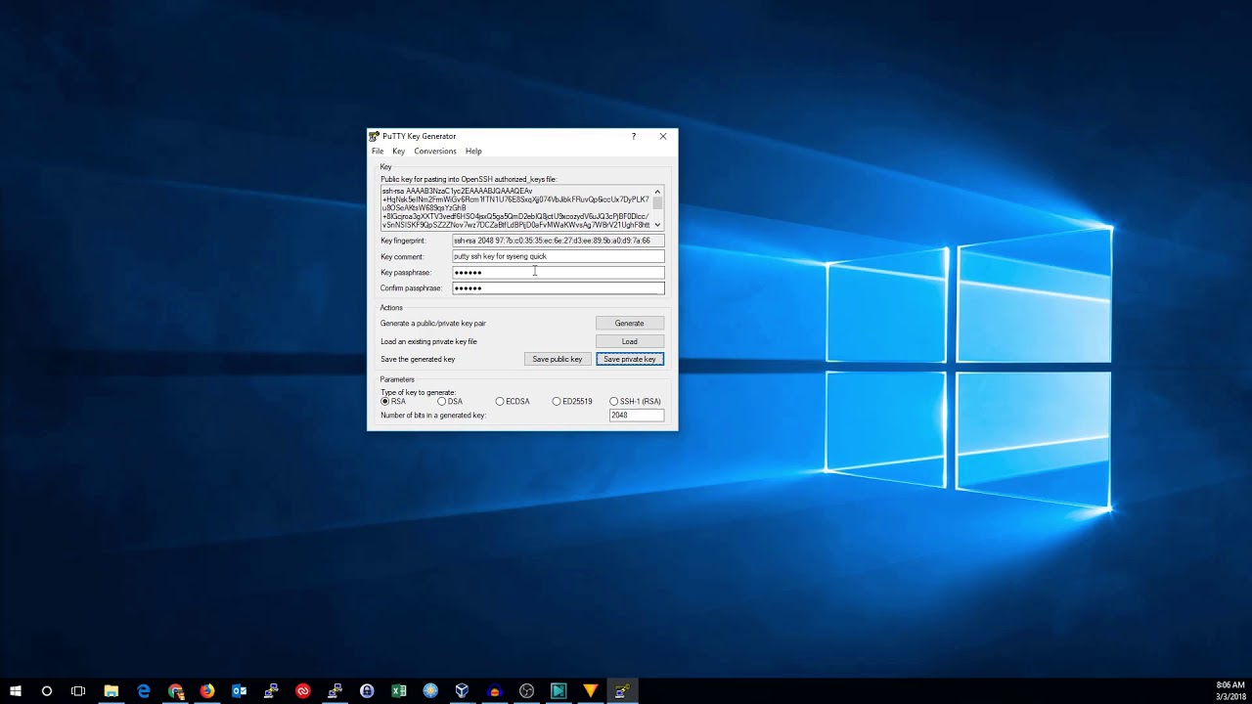Click the Key fingerprint field

click(x=559, y=241)
